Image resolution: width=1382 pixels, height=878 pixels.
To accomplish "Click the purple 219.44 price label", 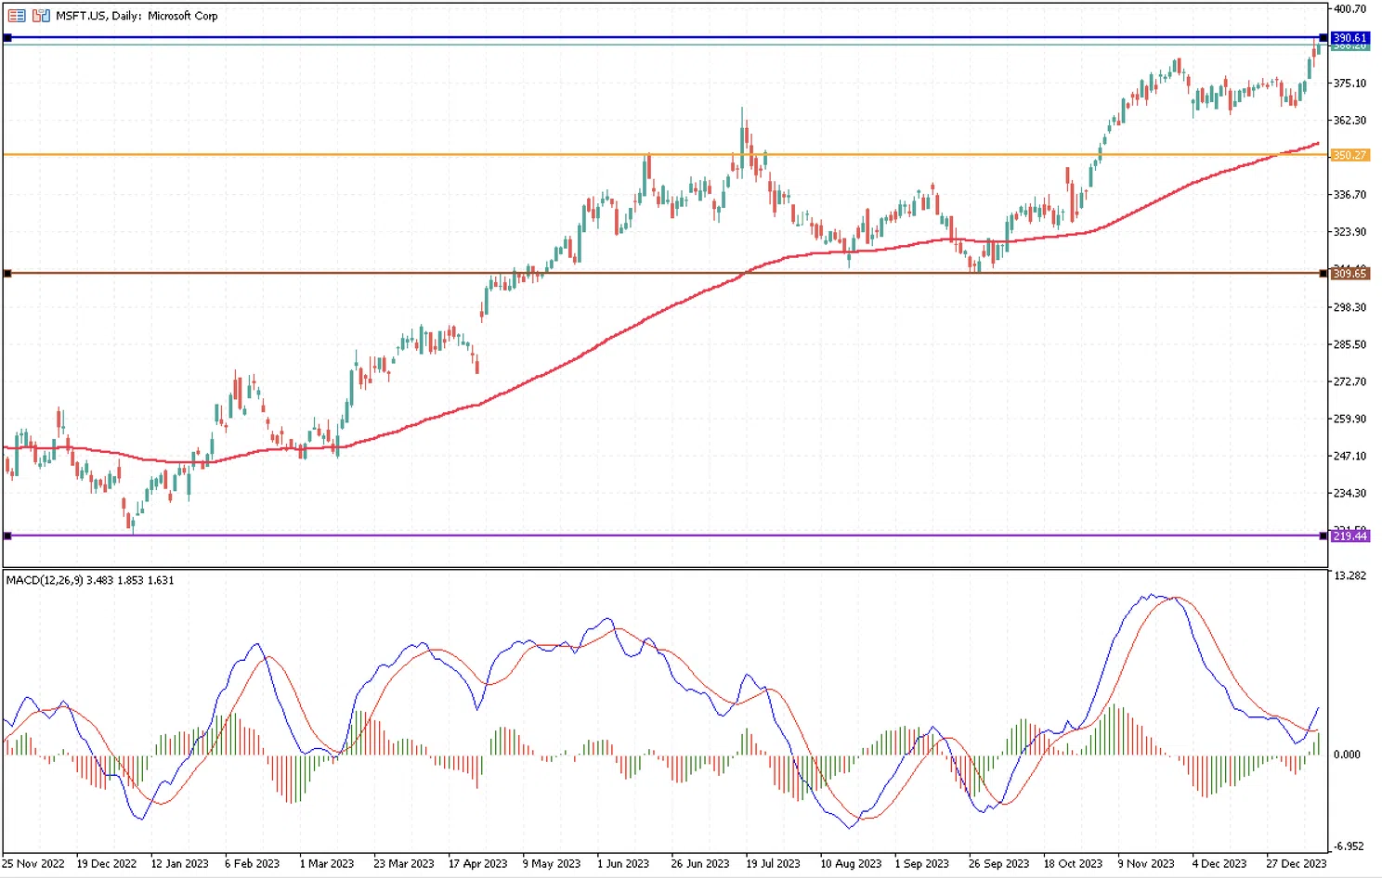I will [1349, 536].
